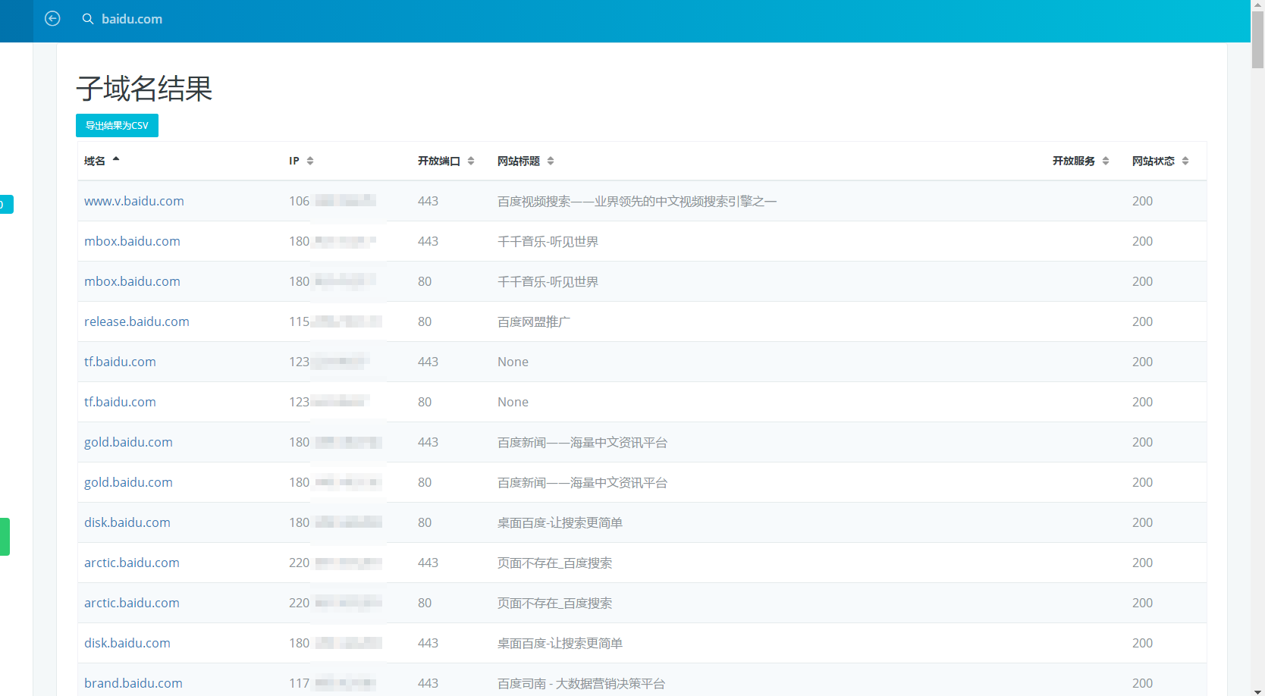Open disk.baidu.com link on port 80 row
This screenshot has width=1265, height=696.
click(127, 522)
